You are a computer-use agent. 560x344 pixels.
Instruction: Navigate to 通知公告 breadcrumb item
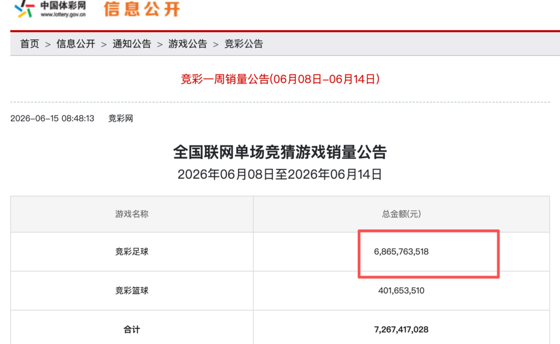pos(132,44)
